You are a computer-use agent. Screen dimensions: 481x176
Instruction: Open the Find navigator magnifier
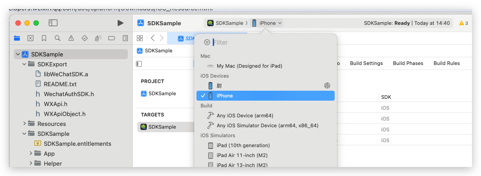coord(57,38)
